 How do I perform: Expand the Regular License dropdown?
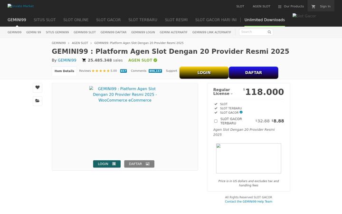[223, 91]
